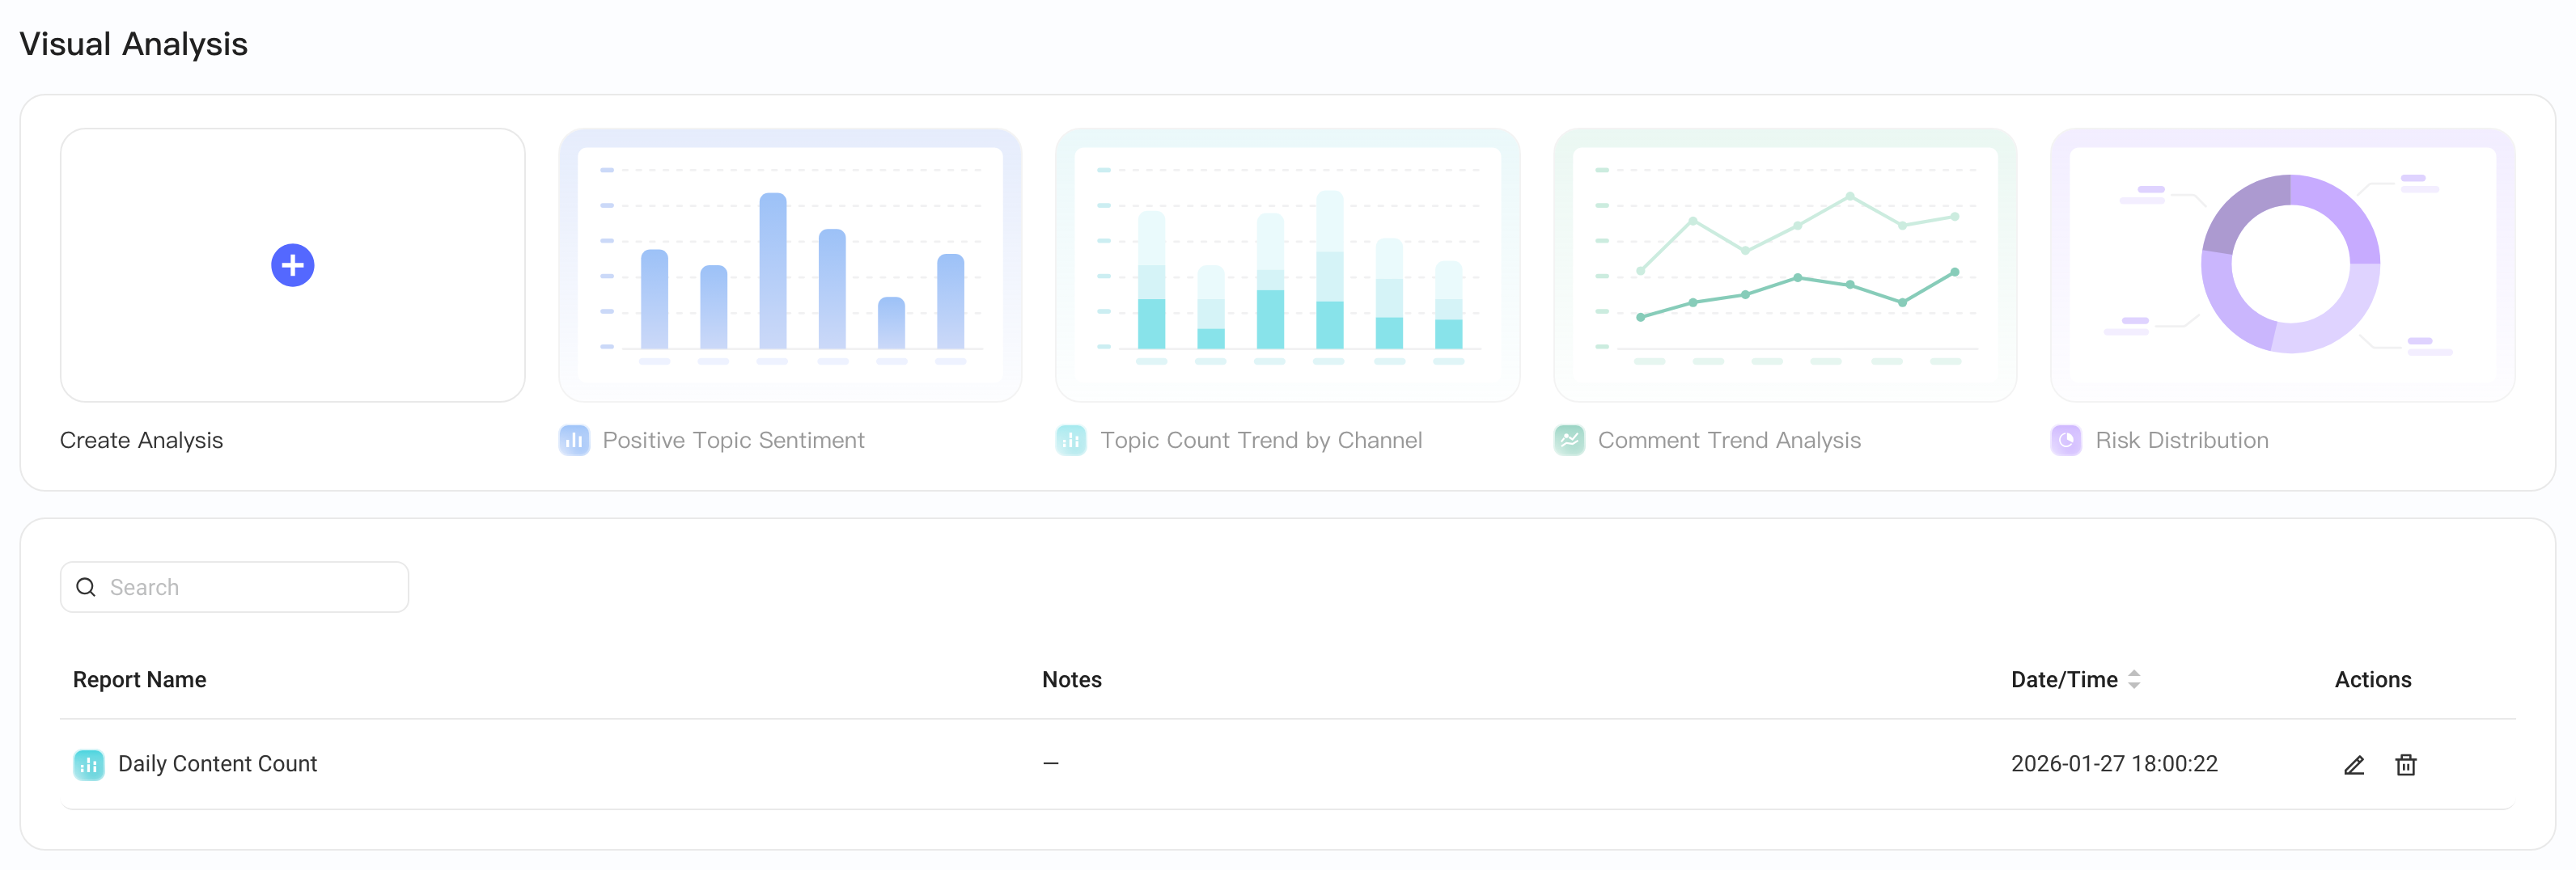
Task: Click the Risk Distribution pie icon
Action: 2066,441
